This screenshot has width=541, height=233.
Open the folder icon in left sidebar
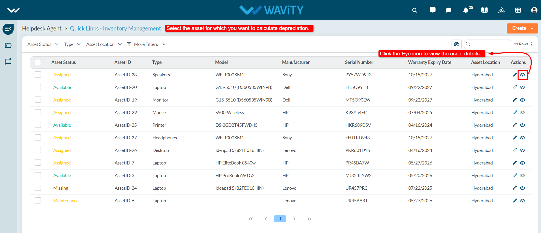[x=8, y=45]
